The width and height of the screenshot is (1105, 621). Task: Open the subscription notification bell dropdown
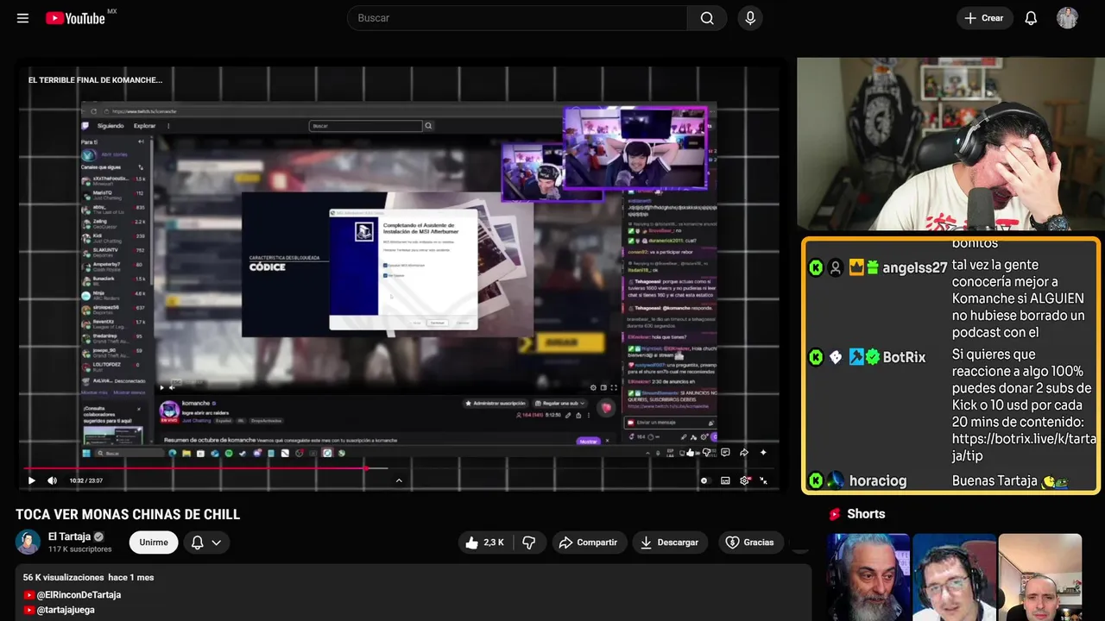(x=206, y=543)
